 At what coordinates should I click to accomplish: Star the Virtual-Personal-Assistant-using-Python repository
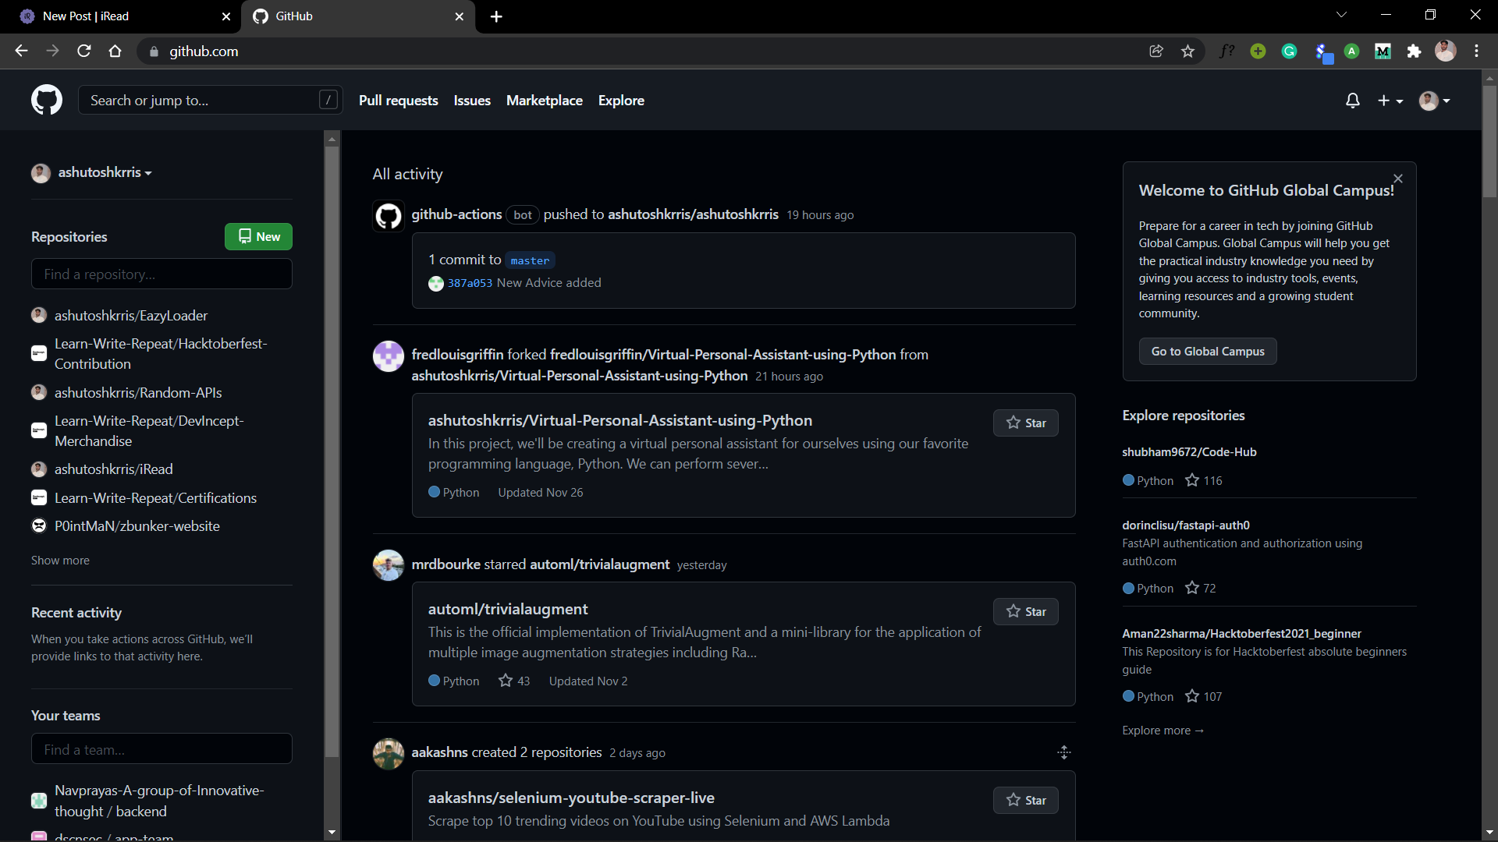coord(1025,423)
